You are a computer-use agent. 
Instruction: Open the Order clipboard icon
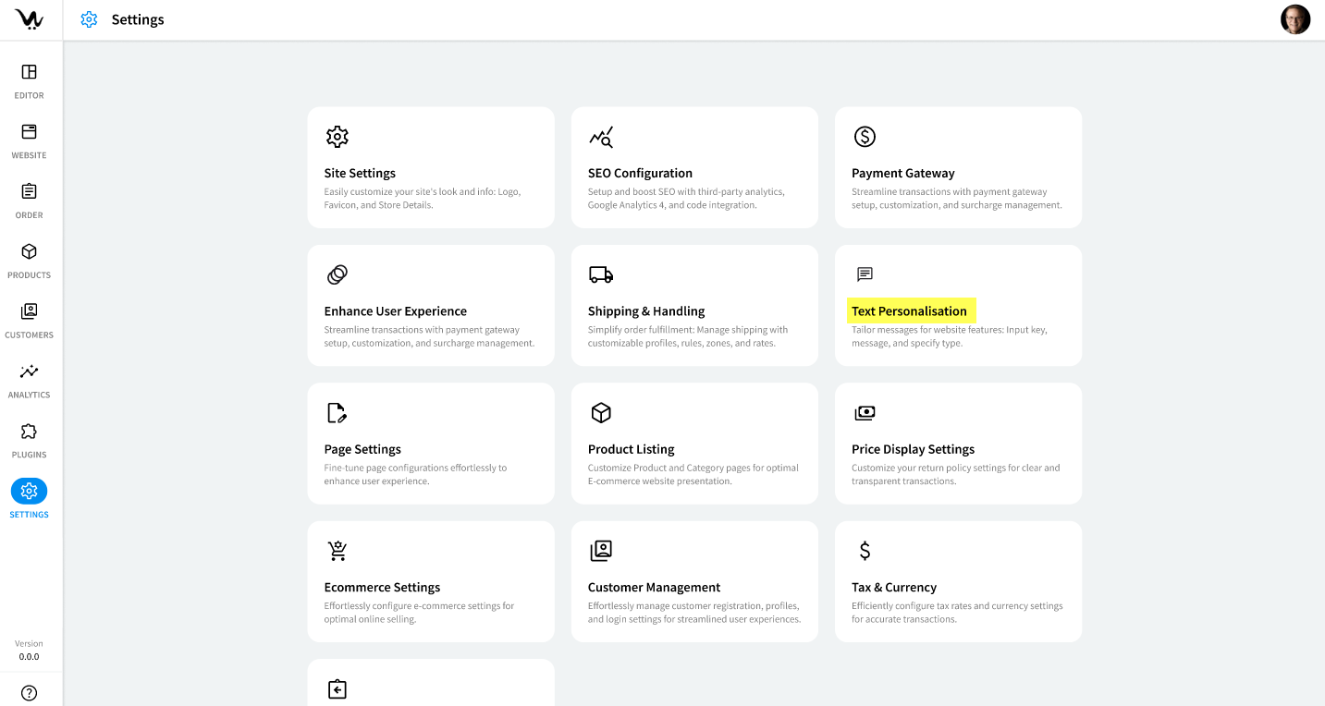(x=29, y=191)
